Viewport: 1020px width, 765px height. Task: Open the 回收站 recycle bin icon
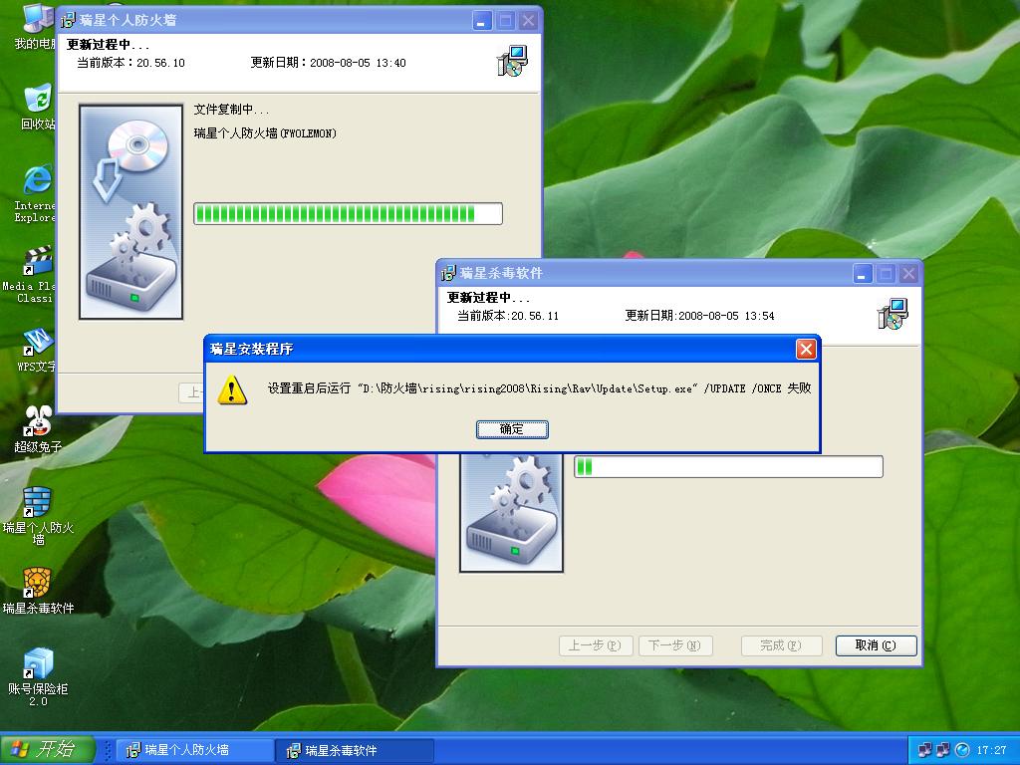[x=38, y=106]
